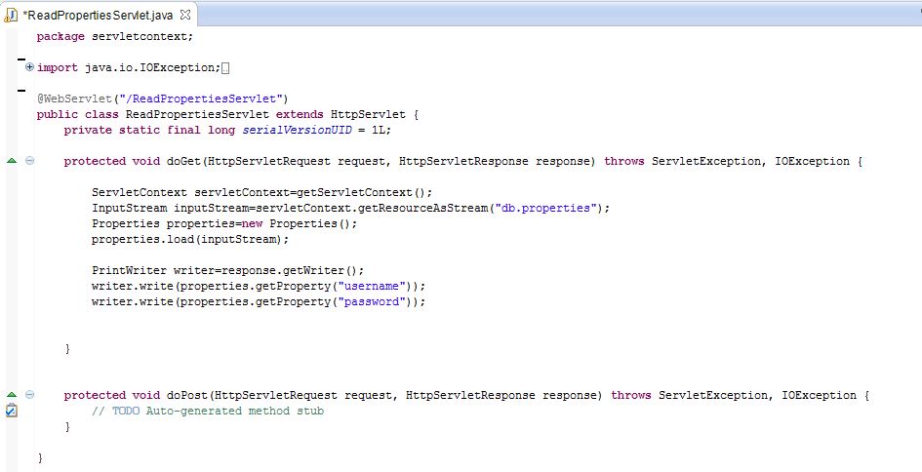
Task: Close the ReadPropertiesServlet.java tab
Action: (x=180, y=14)
